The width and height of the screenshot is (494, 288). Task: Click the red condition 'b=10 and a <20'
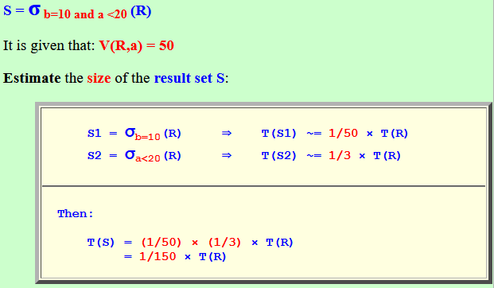85,14
